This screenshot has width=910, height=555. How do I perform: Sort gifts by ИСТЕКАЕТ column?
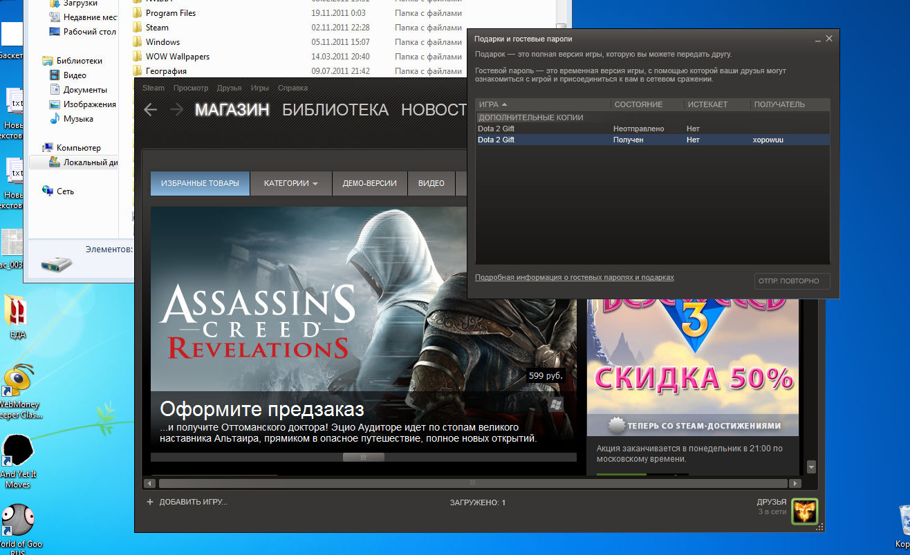coord(718,104)
